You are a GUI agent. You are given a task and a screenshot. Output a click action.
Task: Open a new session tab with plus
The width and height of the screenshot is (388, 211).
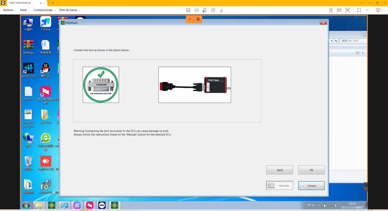(x=53, y=3)
